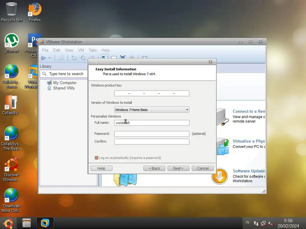Image resolution: width=306 pixels, height=229 pixels.
Task: Open the Tabs menu
Action: tap(93, 50)
